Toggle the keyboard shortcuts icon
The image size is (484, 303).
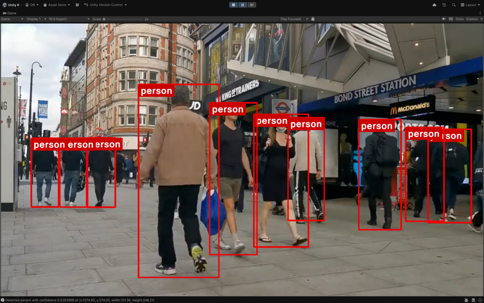pos(451,19)
